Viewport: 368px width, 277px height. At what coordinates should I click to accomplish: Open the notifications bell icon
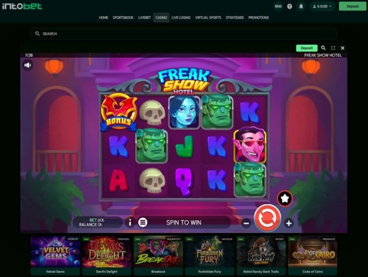(x=301, y=6)
